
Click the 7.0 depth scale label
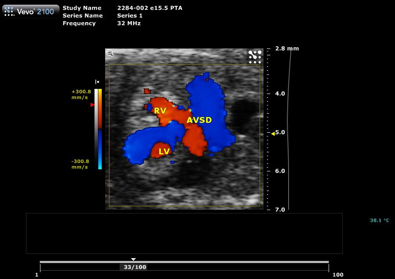click(x=280, y=210)
